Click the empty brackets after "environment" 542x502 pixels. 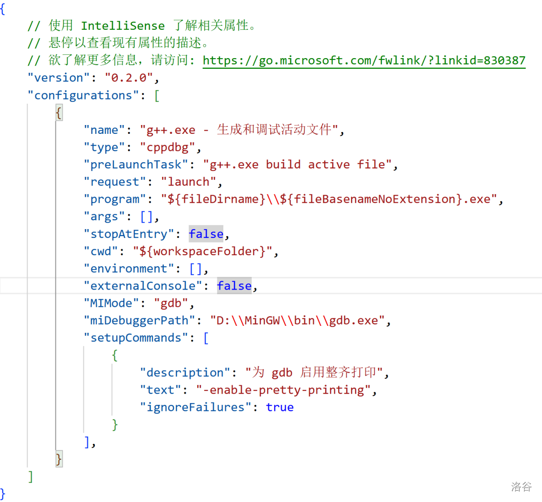[x=195, y=269]
